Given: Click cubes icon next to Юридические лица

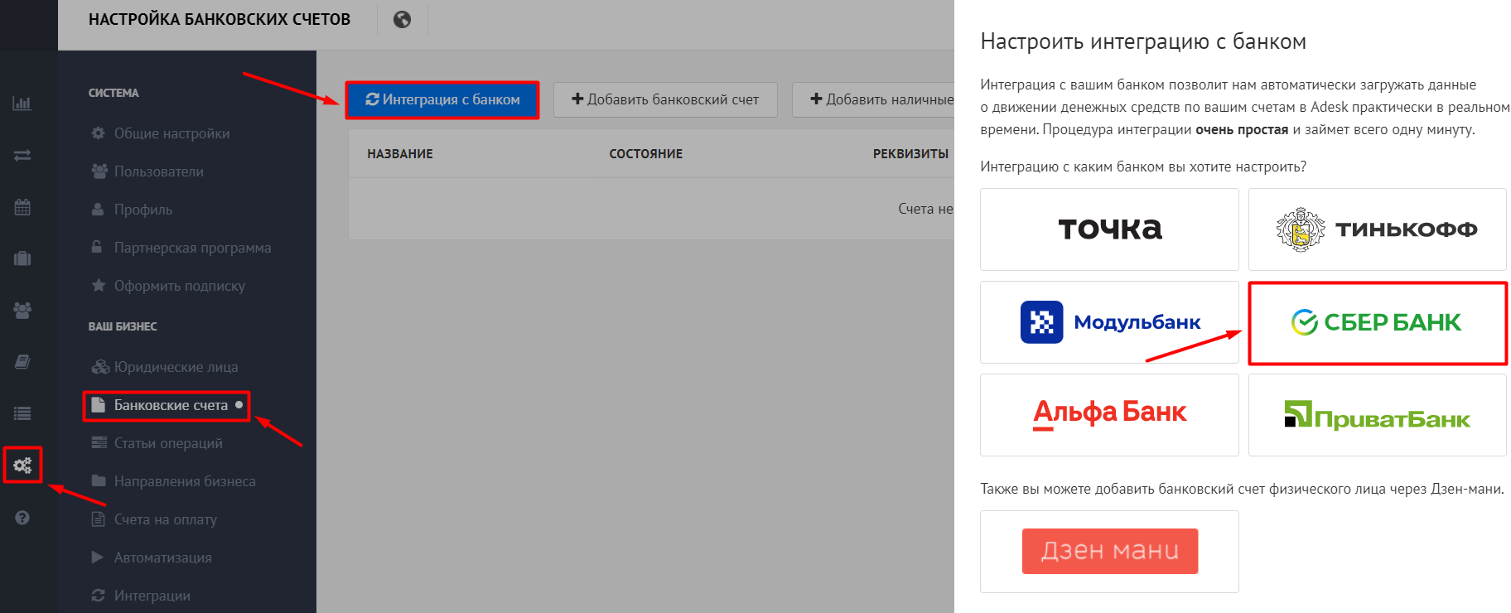Looking at the screenshot, I should tap(100, 366).
